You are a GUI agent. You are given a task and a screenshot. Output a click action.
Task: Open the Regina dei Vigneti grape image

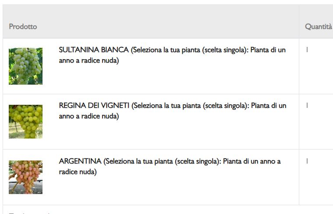coord(25,121)
